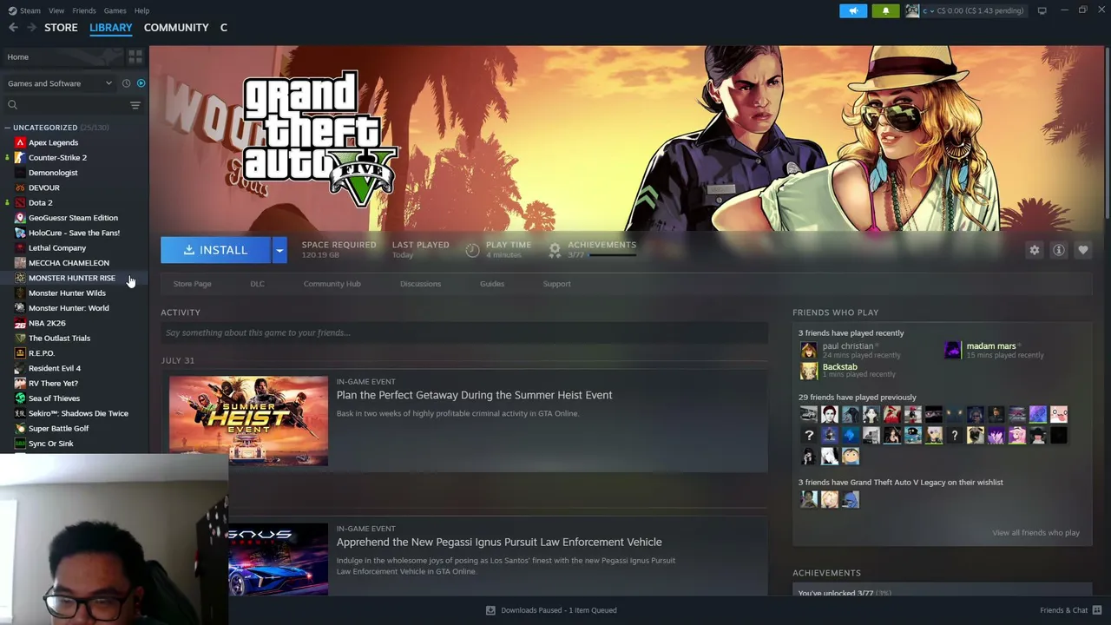Open the Steam announcements megaphone button
The width and height of the screenshot is (1111, 625).
pos(853,10)
